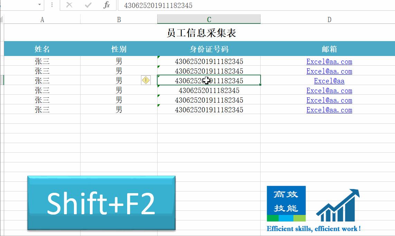Select the 身份证号码 header cell
Viewport: 395px width, 236px height.
point(208,49)
